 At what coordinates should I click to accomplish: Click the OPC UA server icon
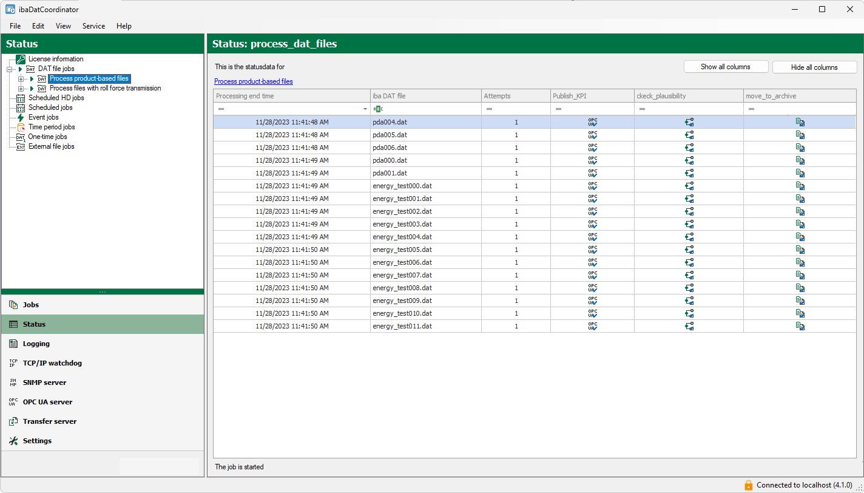click(13, 402)
